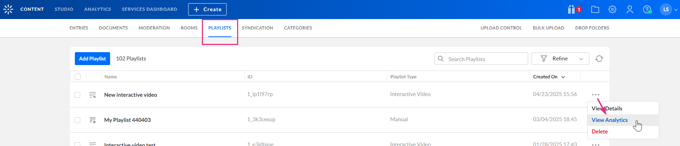Click the LS user avatar
This screenshot has width=680, height=146.
click(666, 9)
